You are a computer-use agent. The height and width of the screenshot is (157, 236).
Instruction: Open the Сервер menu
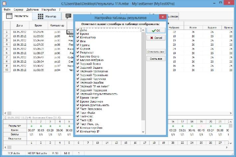[x=18, y=10]
